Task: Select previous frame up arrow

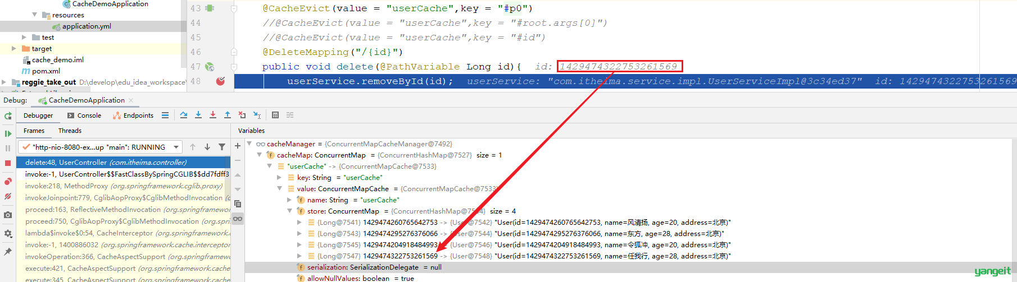Action: [x=193, y=147]
